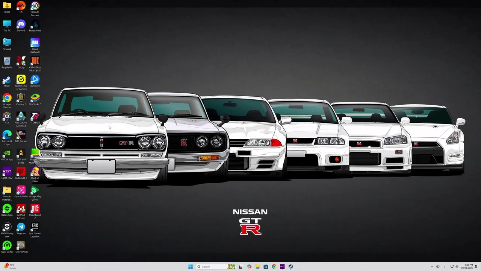Select the Network desktop icon
Viewport: 481px width, 271px height.
pyautogui.click(x=7, y=44)
